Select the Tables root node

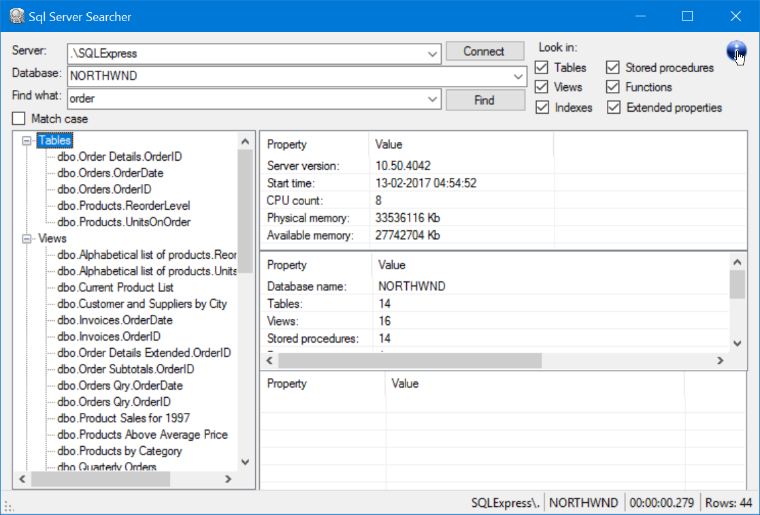[54, 140]
